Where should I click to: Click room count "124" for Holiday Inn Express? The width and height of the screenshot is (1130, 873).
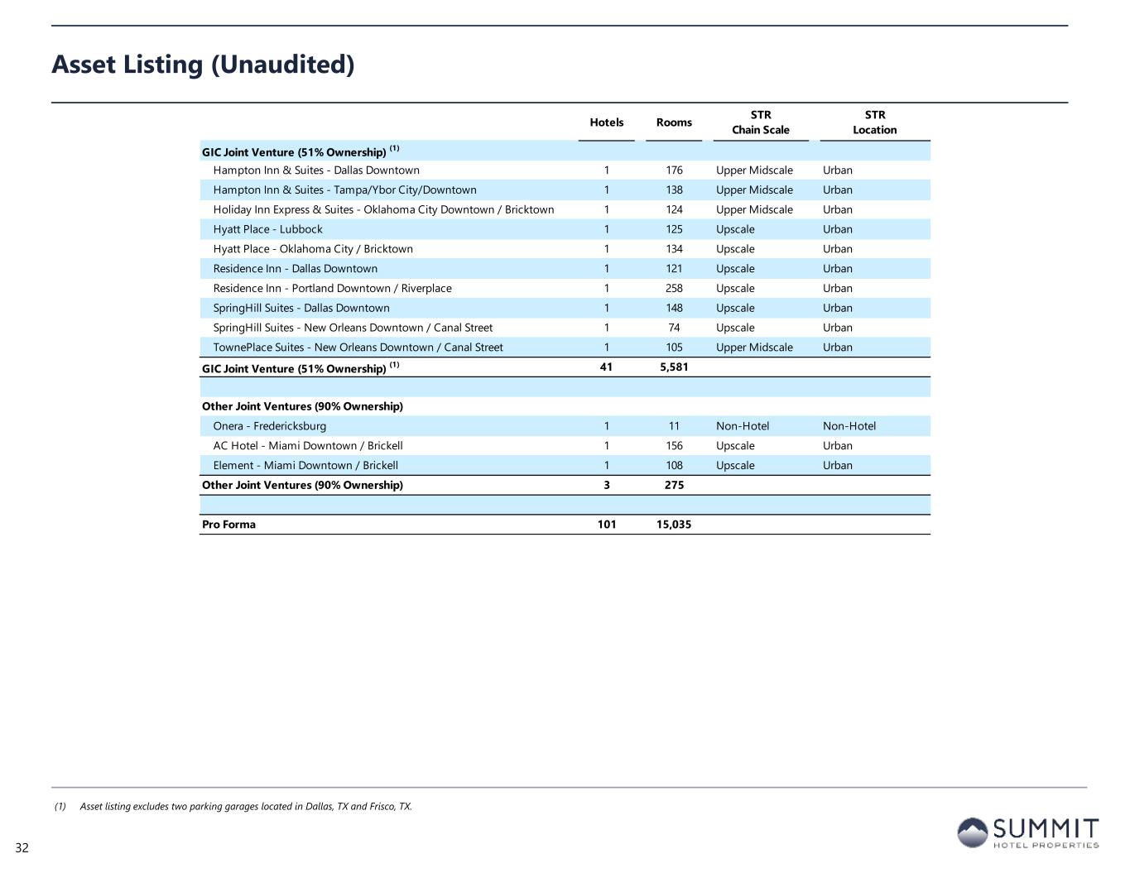tap(674, 210)
